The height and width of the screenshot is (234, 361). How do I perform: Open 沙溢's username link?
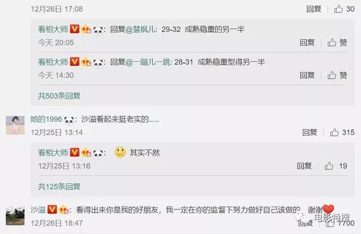pyautogui.click(x=38, y=210)
